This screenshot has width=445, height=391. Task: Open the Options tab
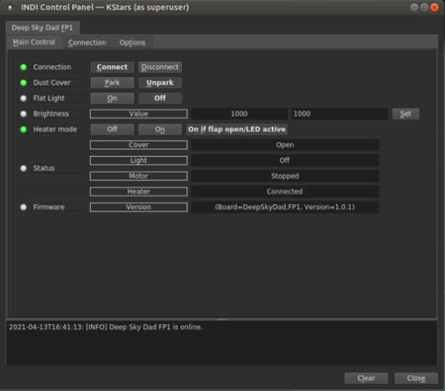click(x=132, y=43)
